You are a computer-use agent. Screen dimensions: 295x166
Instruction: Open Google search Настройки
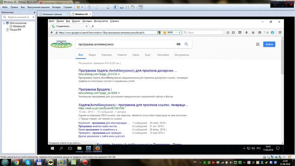pos(163,55)
